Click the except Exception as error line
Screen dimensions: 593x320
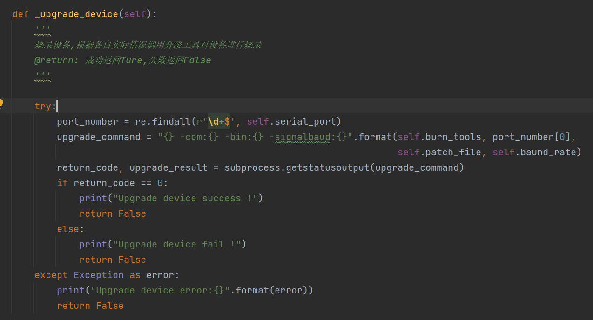point(107,275)
